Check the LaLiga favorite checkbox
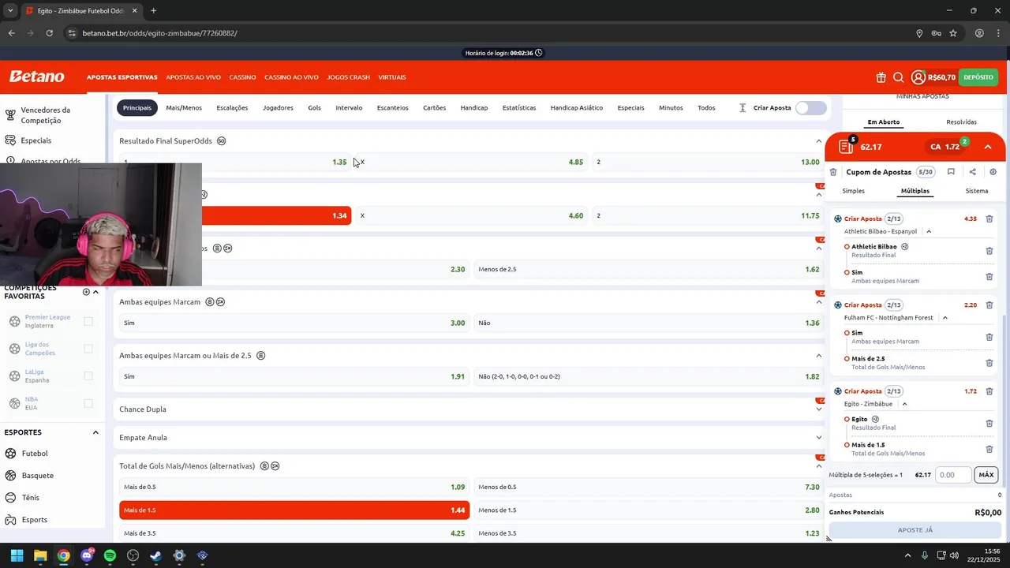The width and height of the screenshot is (1010, 568). 88,376
